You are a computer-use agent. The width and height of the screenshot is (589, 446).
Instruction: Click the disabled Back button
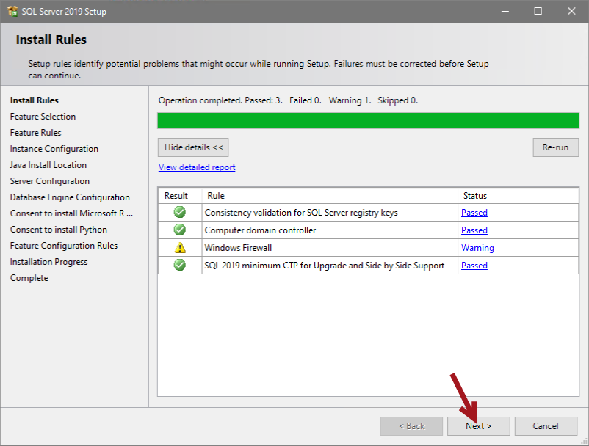pyautogui.click(x=411, y=426)
